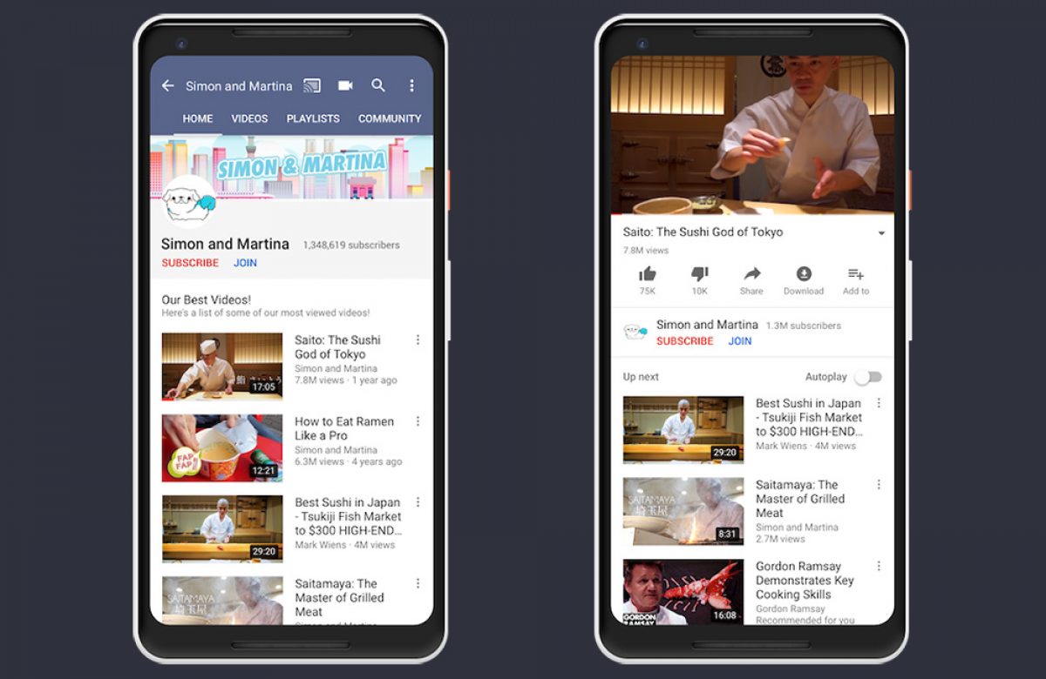Viewport: 1046px width, 679px height.
Task: Tap the Simon & Martina channel banner
Action: click(x=291, y=165)
